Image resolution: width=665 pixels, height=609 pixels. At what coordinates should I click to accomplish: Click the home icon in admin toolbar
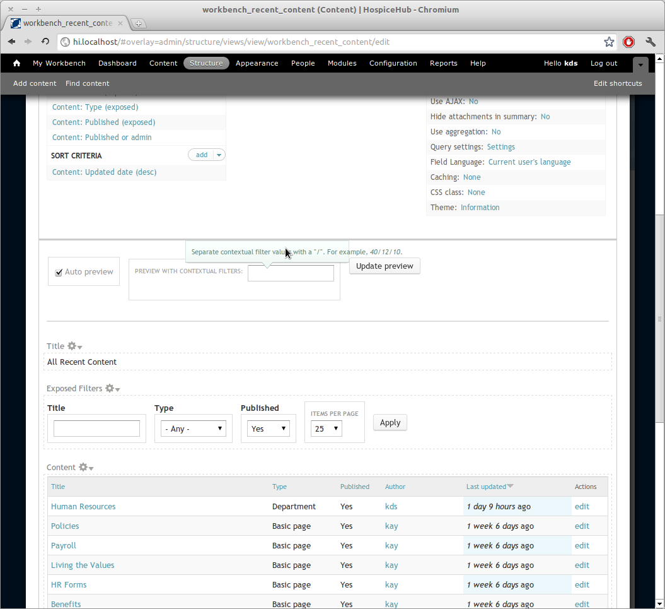16,63
